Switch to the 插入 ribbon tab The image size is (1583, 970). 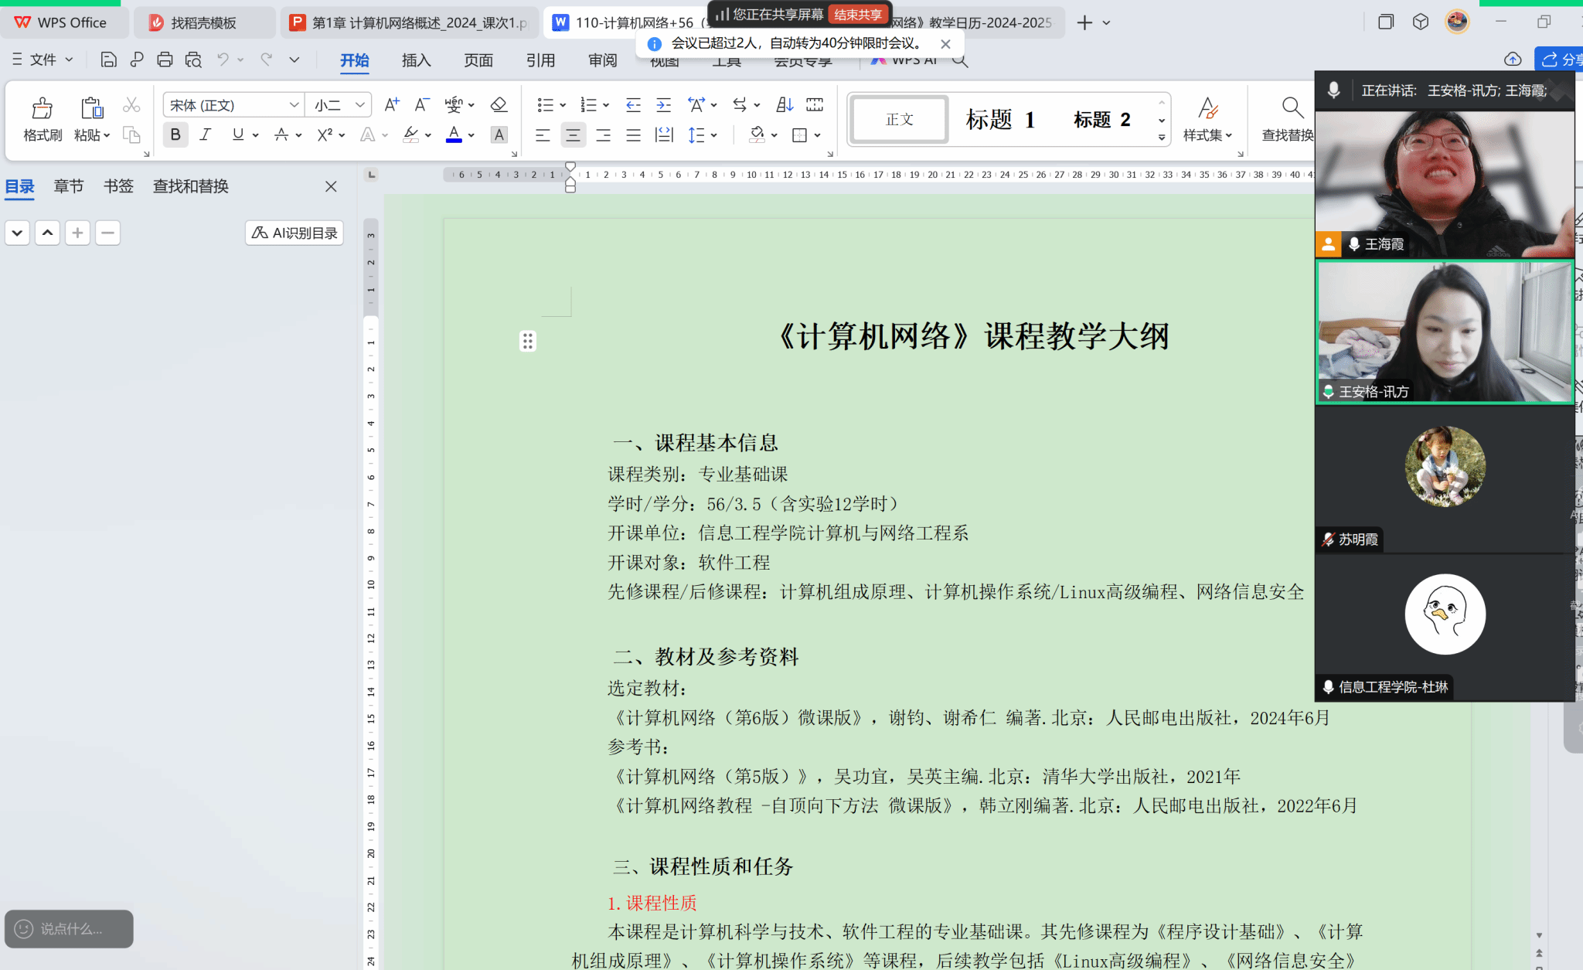click(416, 60)
